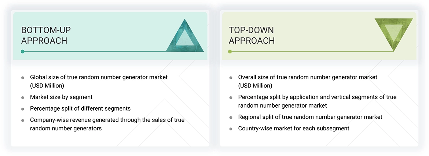Select the Top-Down Approach heading

coord(252,35)
